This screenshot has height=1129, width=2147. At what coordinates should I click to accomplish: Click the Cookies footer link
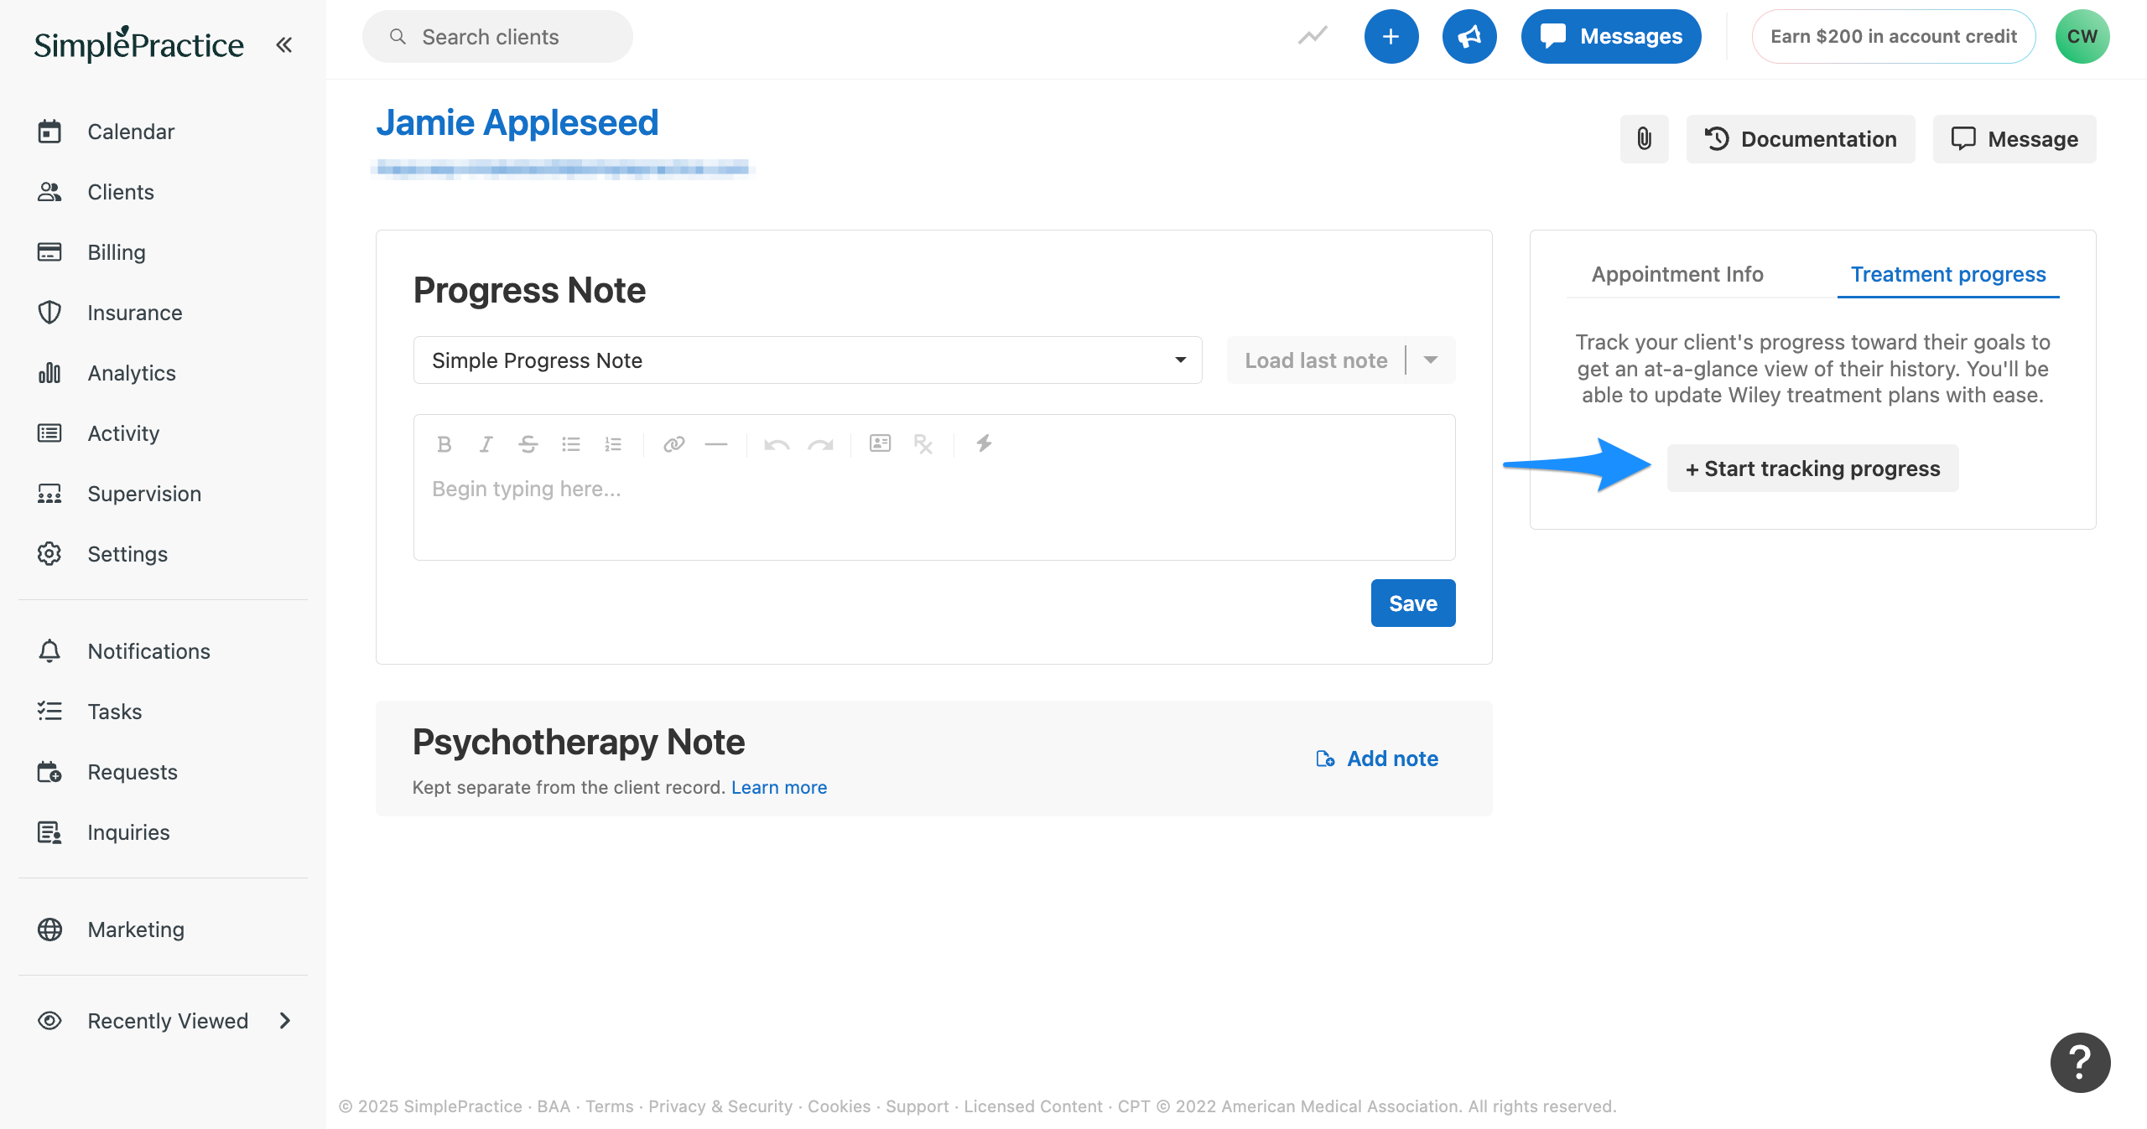(x=839, y=1106)
